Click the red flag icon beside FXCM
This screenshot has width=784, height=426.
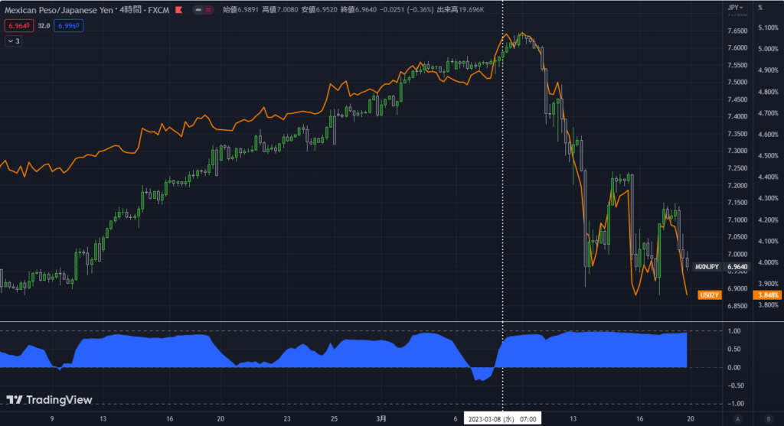tap(178, 11)
